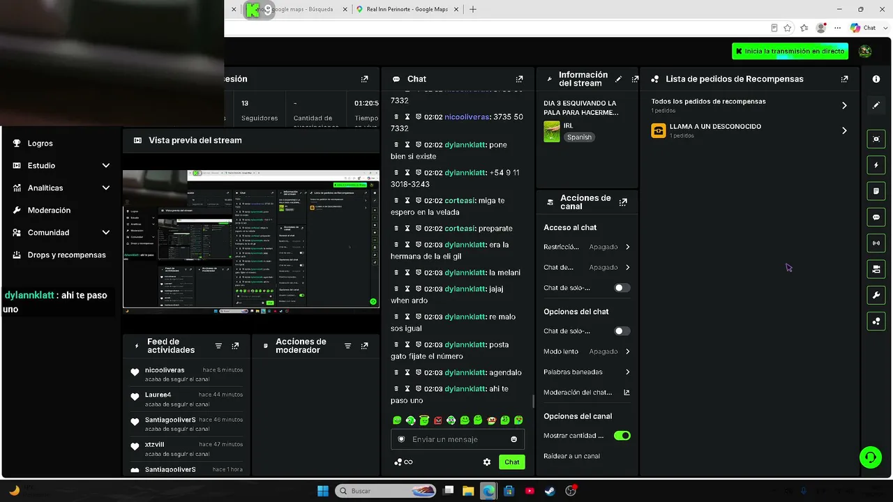Open the profile avatar at top right

tap(865, 51)
